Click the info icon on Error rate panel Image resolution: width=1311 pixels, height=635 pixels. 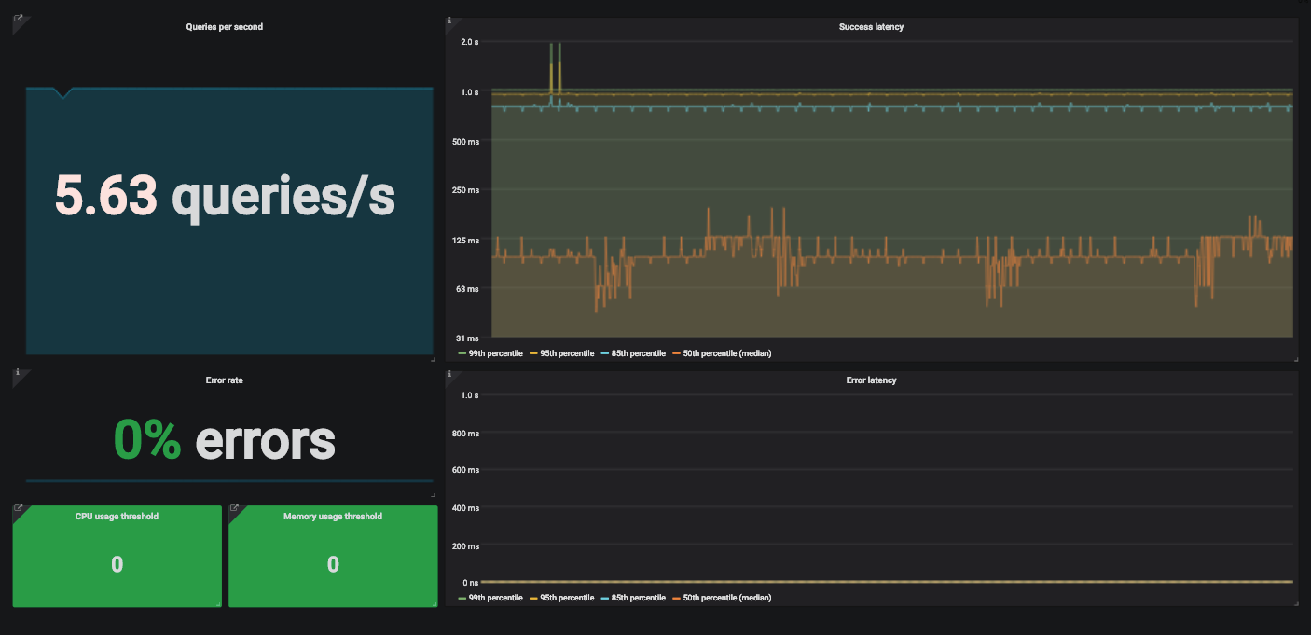[17, 372]
